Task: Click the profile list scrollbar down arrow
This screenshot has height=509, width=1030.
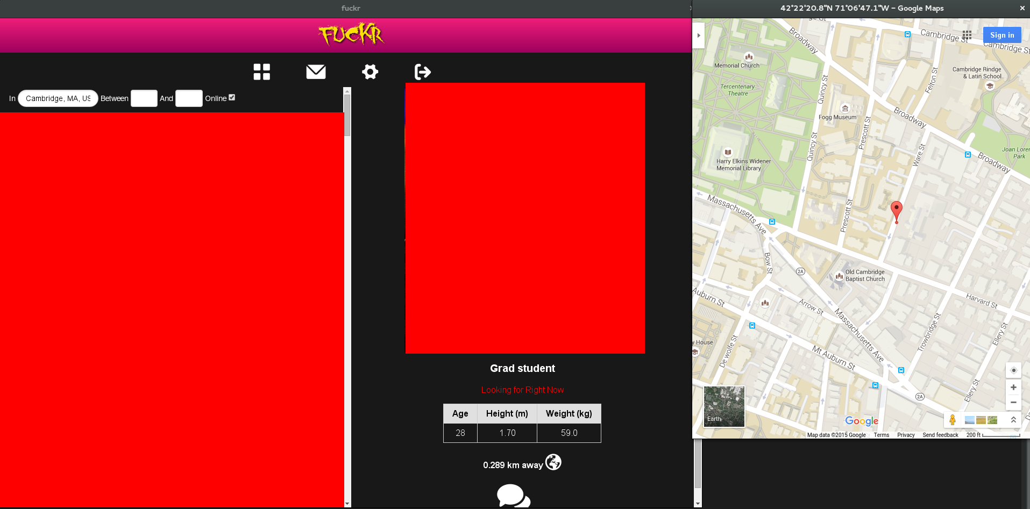Action: point(347,504)
